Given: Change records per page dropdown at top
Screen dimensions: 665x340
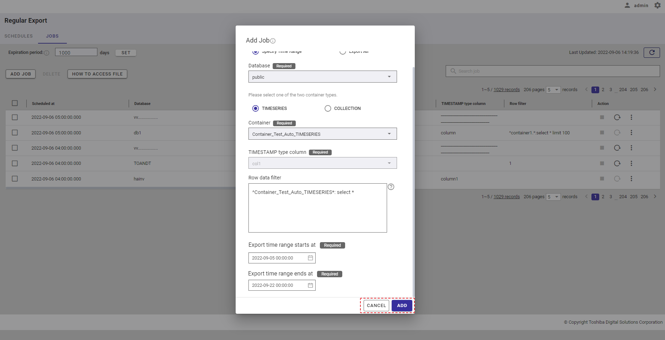Looking at the screenshot, I should (553, 90).
